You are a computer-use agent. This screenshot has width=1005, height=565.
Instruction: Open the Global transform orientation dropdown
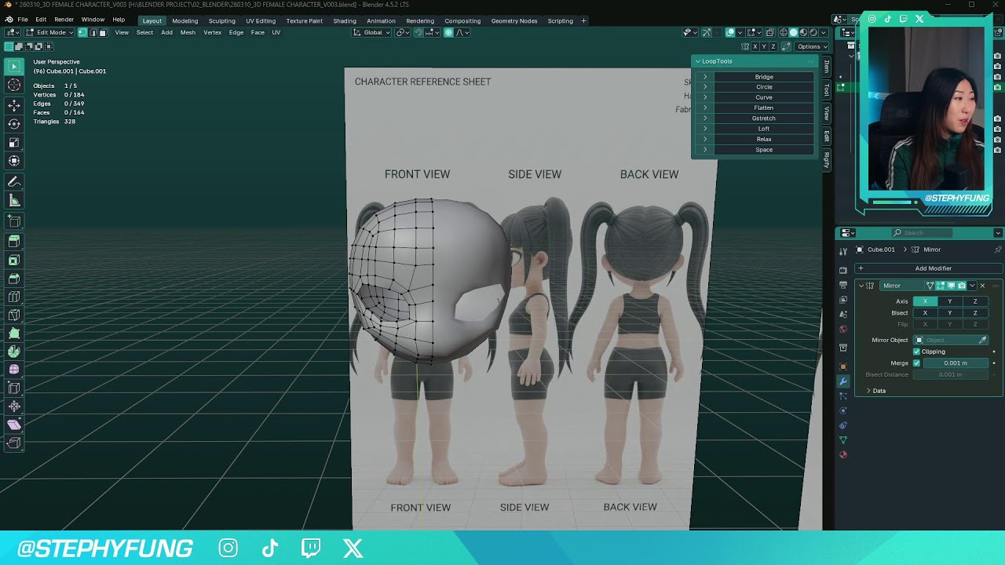(x=372, y=33)
